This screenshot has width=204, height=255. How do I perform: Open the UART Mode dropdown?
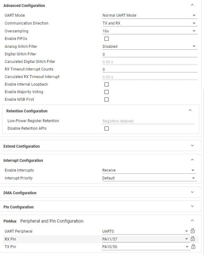coord(150,15)
